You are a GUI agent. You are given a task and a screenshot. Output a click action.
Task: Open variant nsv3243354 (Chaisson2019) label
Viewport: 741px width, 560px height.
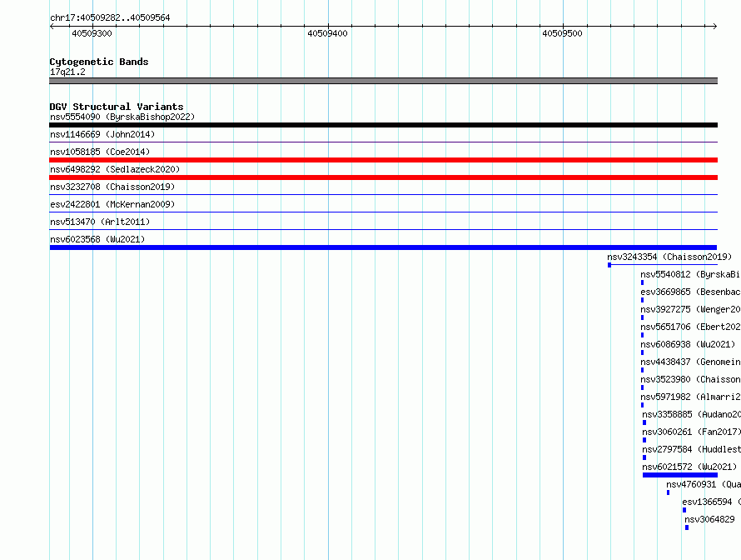(669, 257)
